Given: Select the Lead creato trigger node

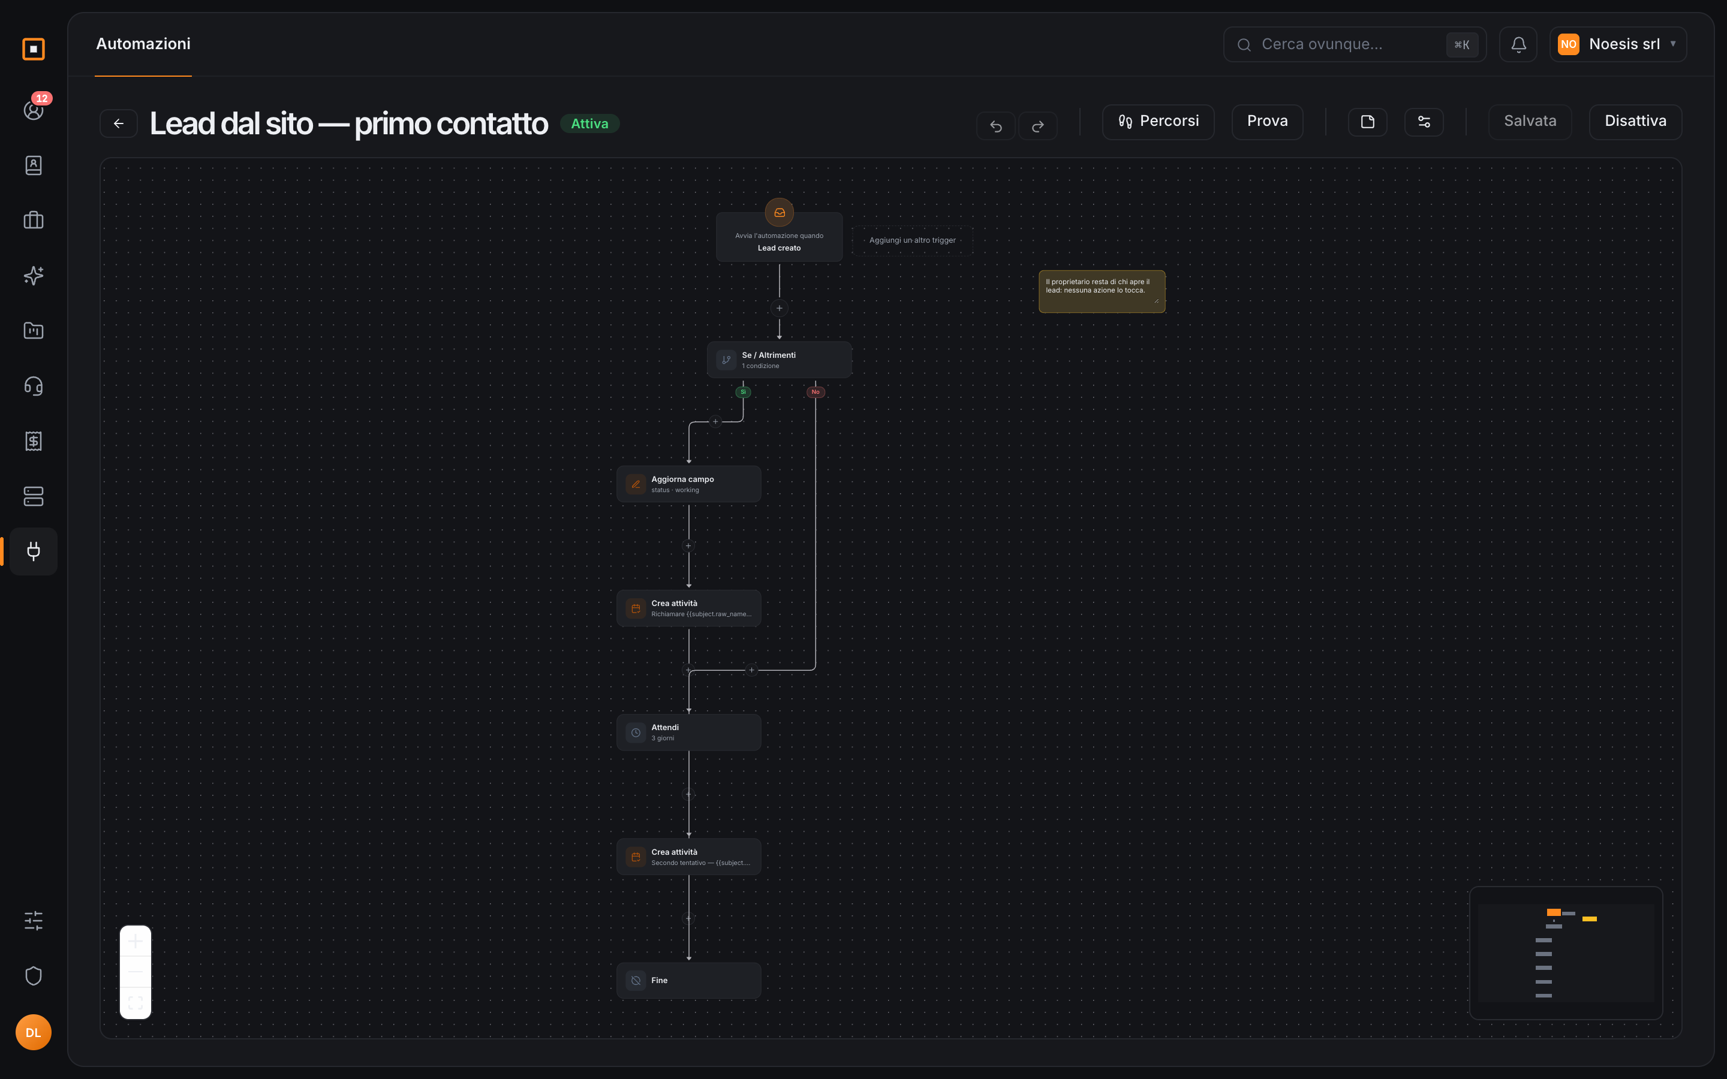Looking at the screenshot, I should (x=780, y=237).
